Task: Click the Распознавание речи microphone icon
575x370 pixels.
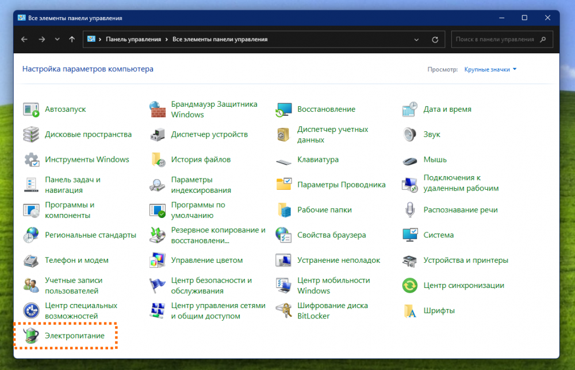Action: (x=409, y=210)
